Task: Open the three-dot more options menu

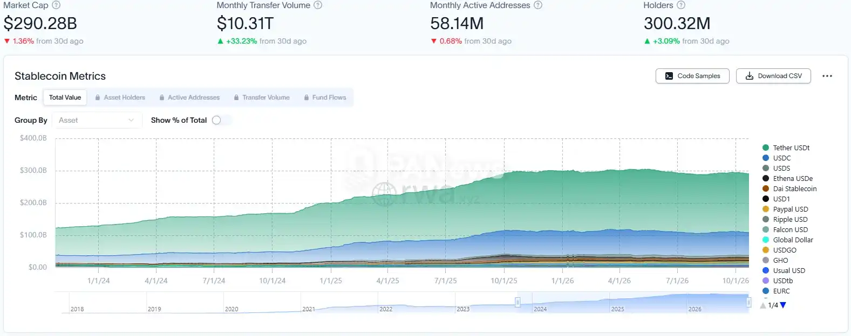Action: 827,76
